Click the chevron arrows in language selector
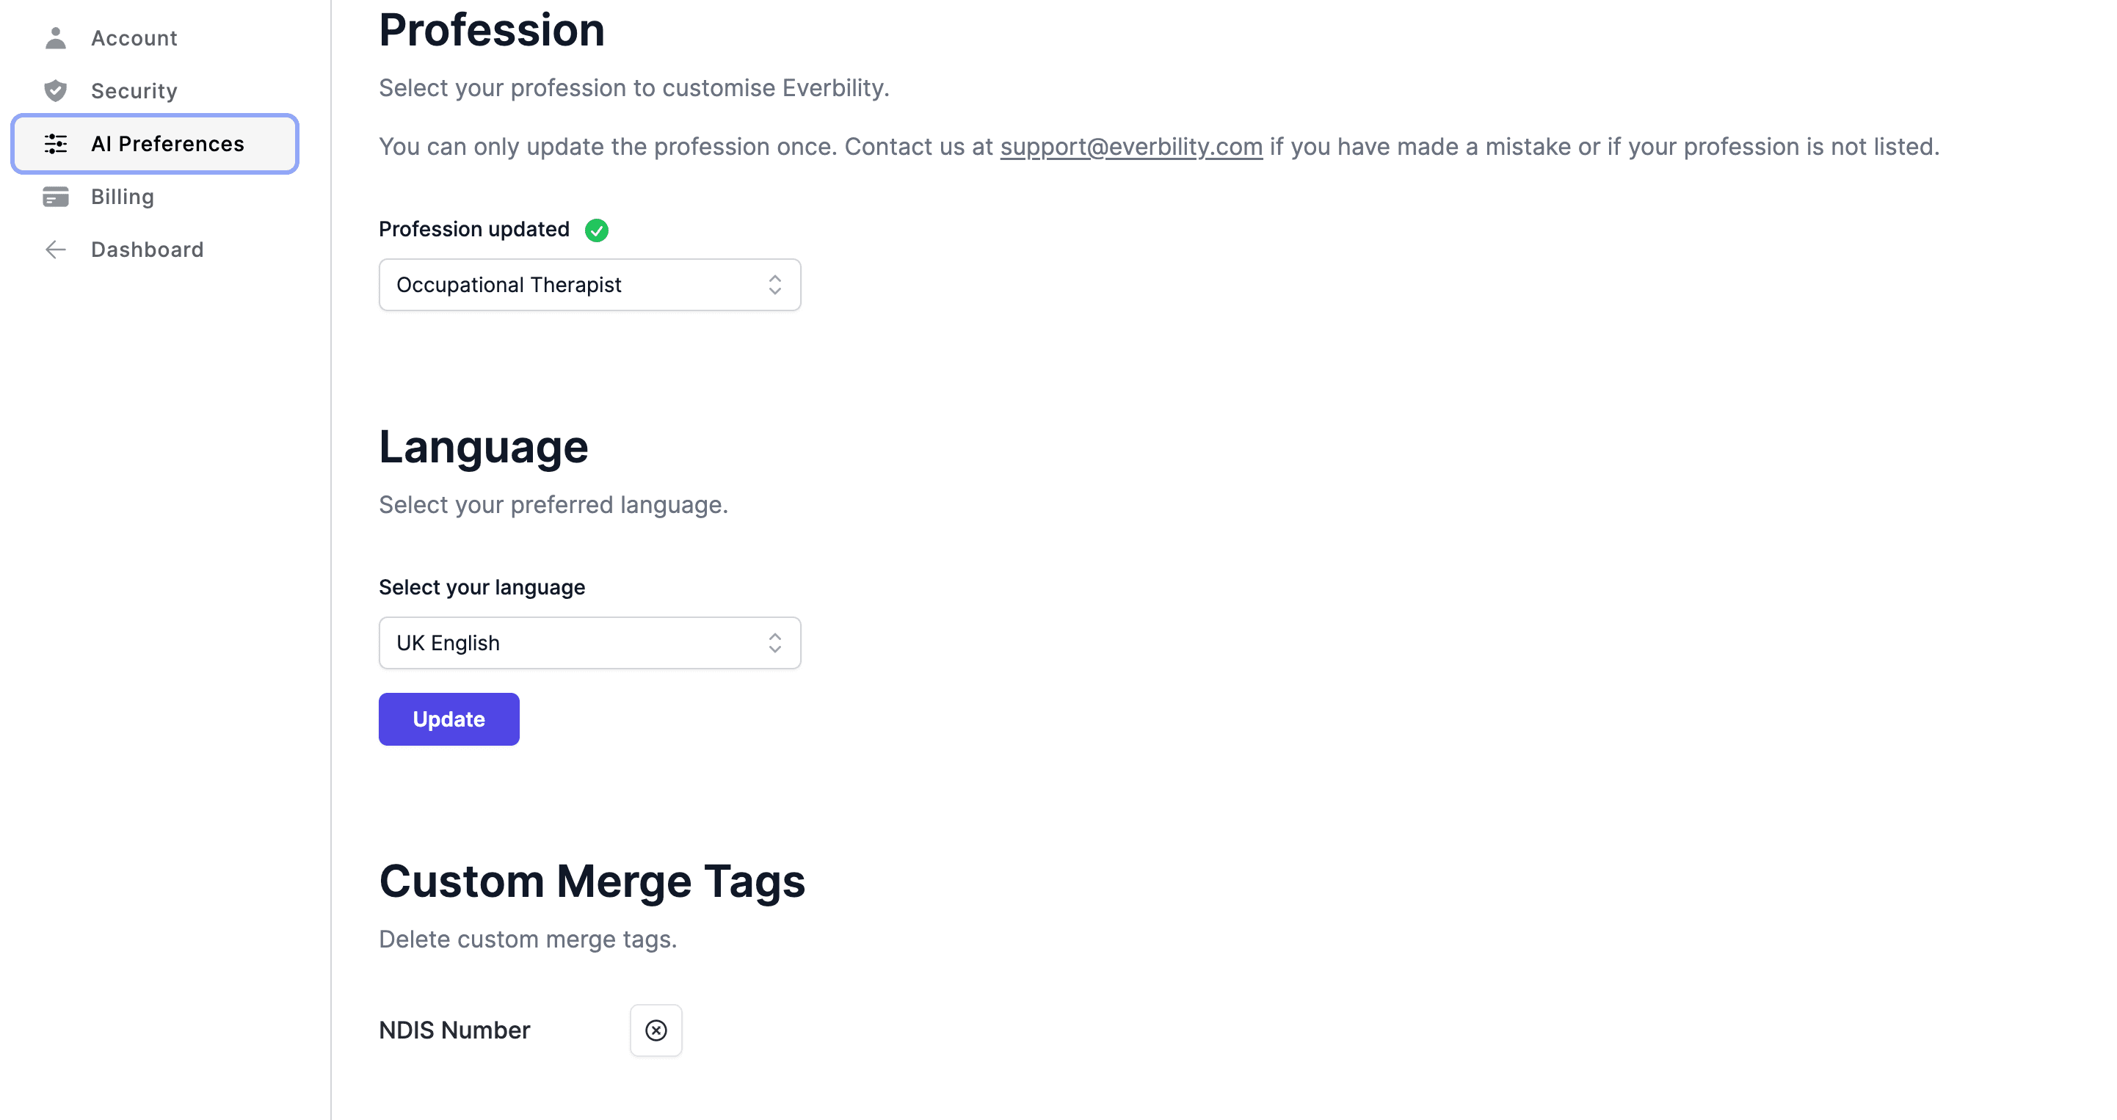2117x1120 pixels. [774, 643]
